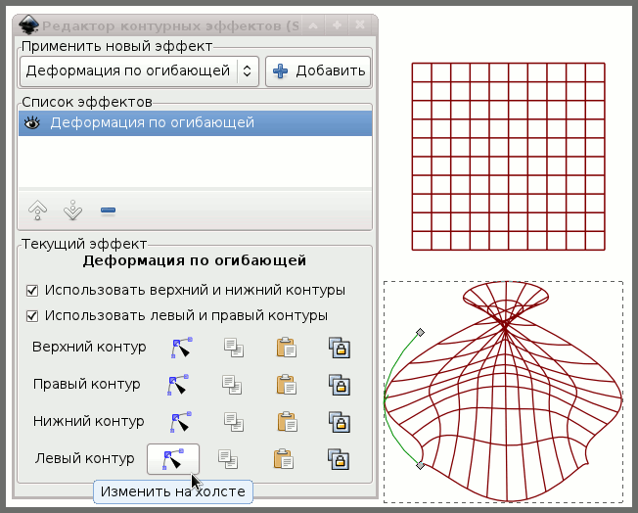Move the selected effect up
This screenshot has width=638, height=513.
click(x=38, y=210)
